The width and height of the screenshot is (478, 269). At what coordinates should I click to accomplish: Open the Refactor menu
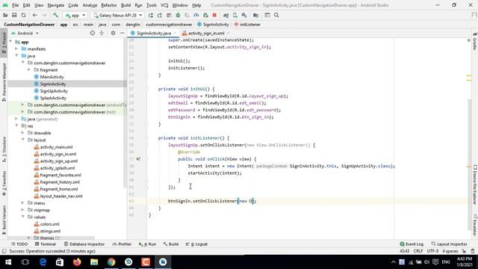pos(109,5)
